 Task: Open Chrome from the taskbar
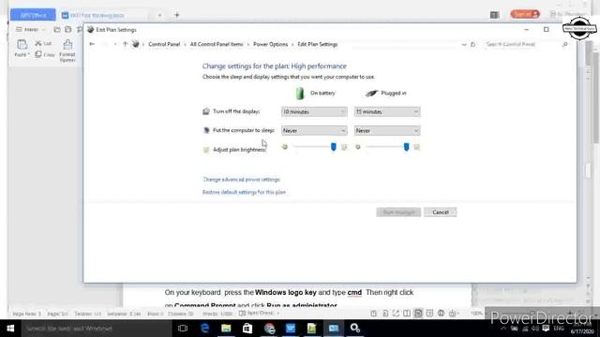pos(269,329)
